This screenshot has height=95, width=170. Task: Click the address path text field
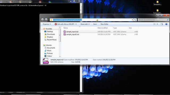(x=92, y=20)
